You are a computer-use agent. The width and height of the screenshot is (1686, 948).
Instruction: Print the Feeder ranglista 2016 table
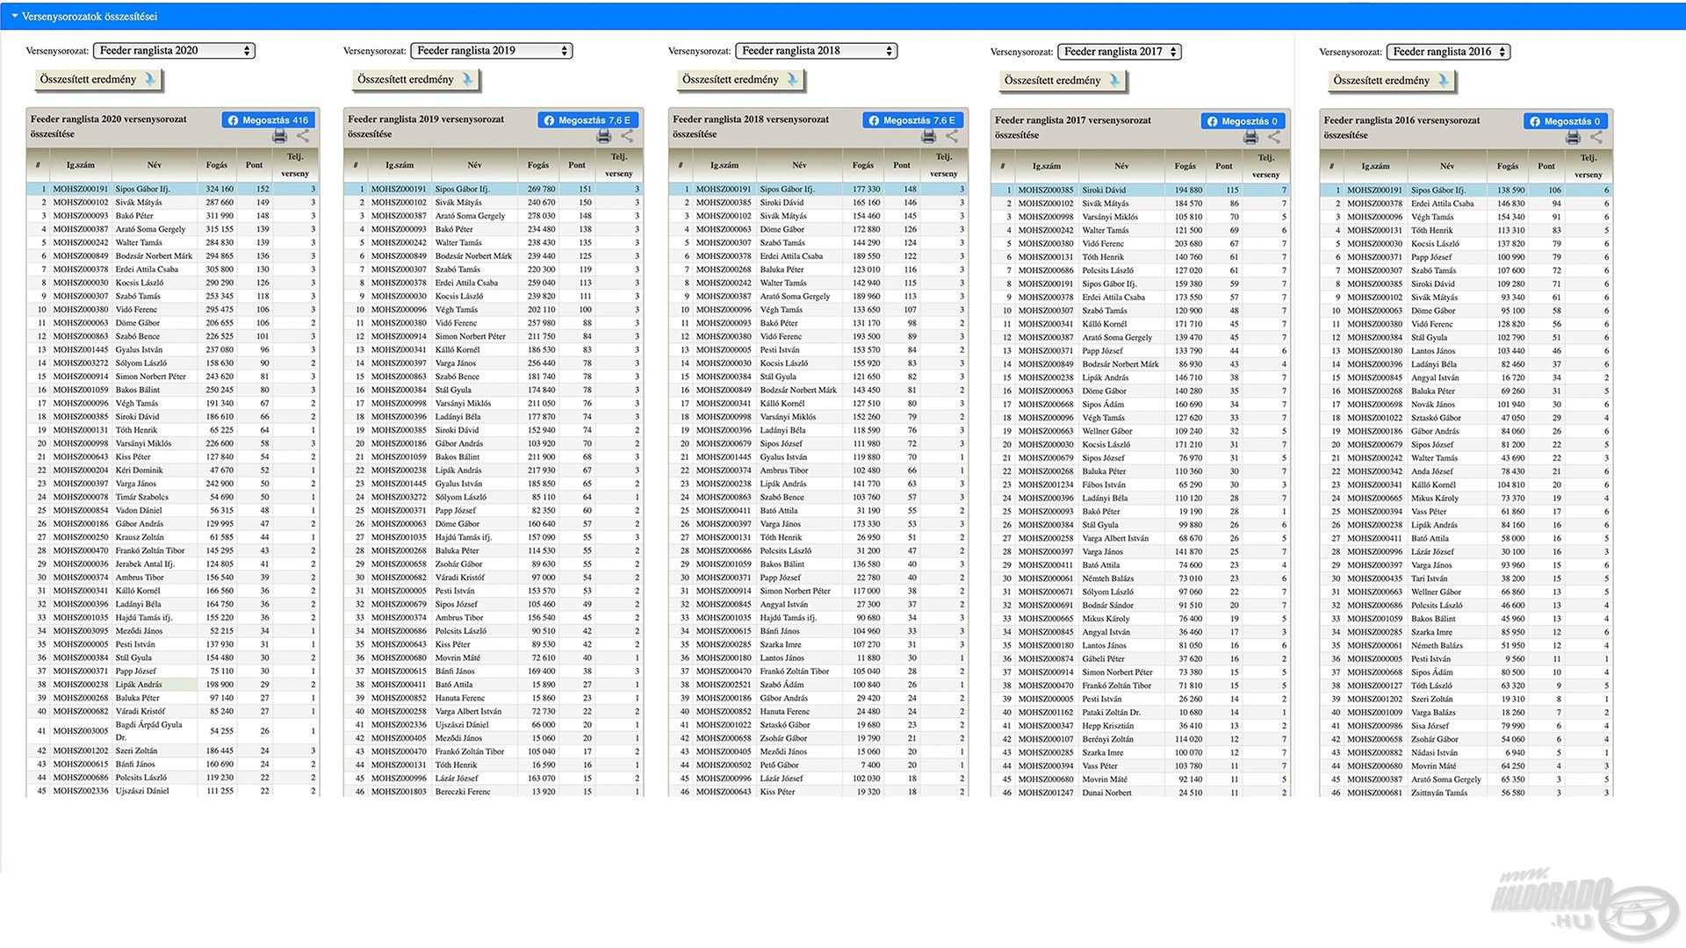(x=1573, y=137)
